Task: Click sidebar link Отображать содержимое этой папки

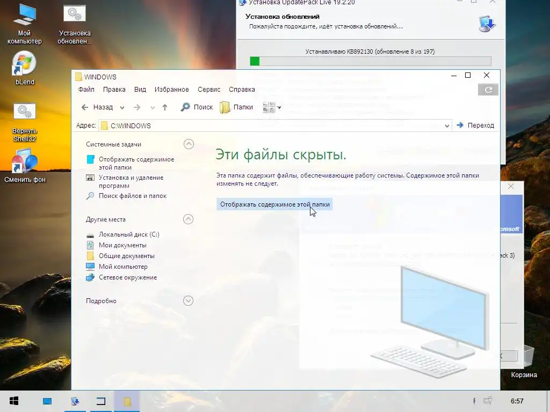Action: (x=136, y=163)
